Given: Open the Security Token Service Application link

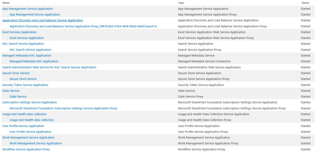Looking at the screenshot, I should click(x=25, y=85).
